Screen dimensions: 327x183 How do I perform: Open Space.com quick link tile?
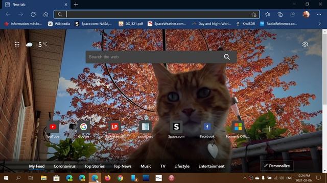click(176, 130)
